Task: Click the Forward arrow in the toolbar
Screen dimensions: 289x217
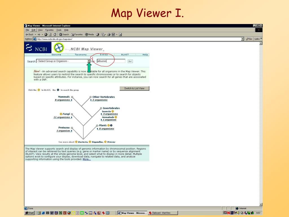Action: tap(39, 34)
